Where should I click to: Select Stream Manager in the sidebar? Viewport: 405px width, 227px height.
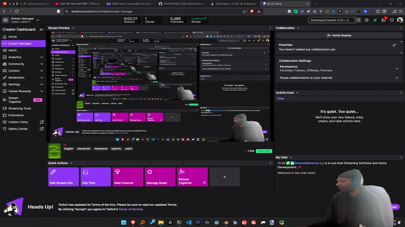tap(23, 44)
